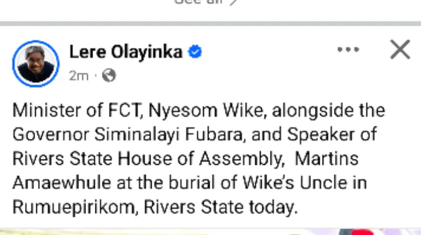Image resolution: width=421 pixels, height=235 pixels.
Task: Click the globe public-audience icon
Action: 109,75
